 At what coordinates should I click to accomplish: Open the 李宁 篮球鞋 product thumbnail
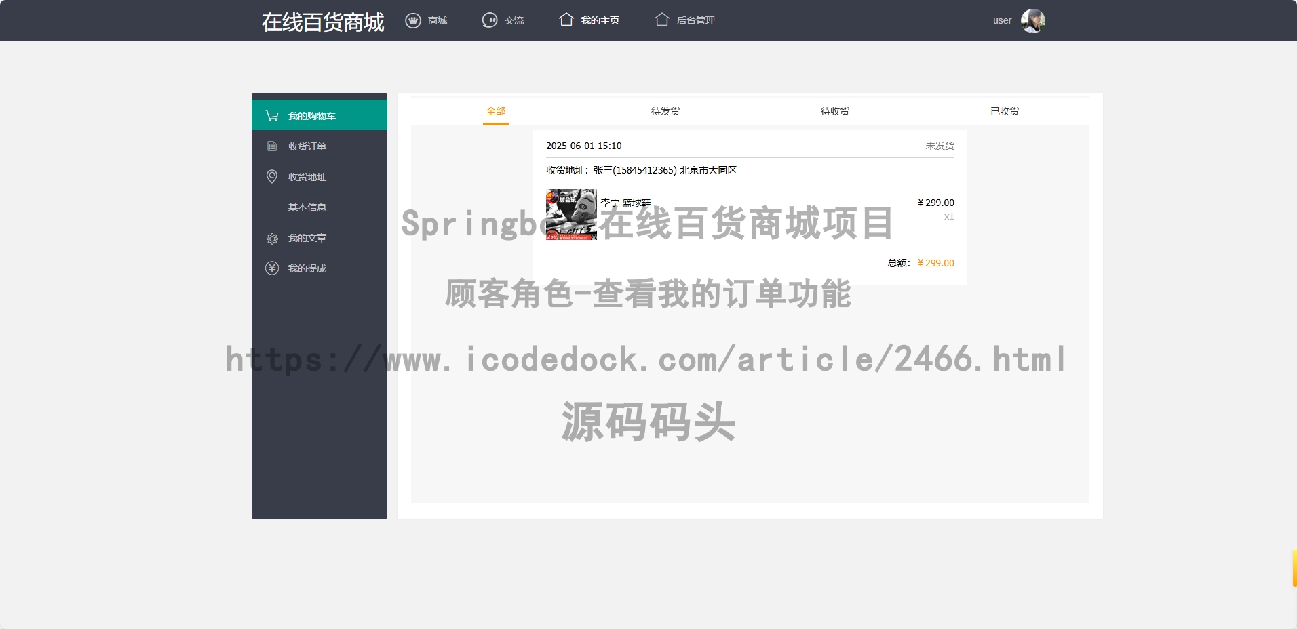[x=571, y=214]
